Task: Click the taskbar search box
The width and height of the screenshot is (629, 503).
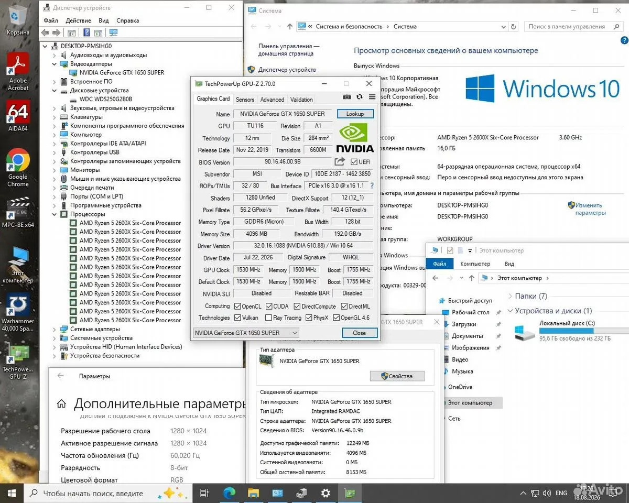Action: [109, 493]
